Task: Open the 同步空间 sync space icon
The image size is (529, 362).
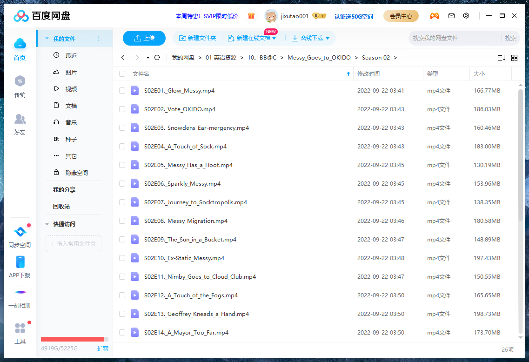Action: coord(20,232)
